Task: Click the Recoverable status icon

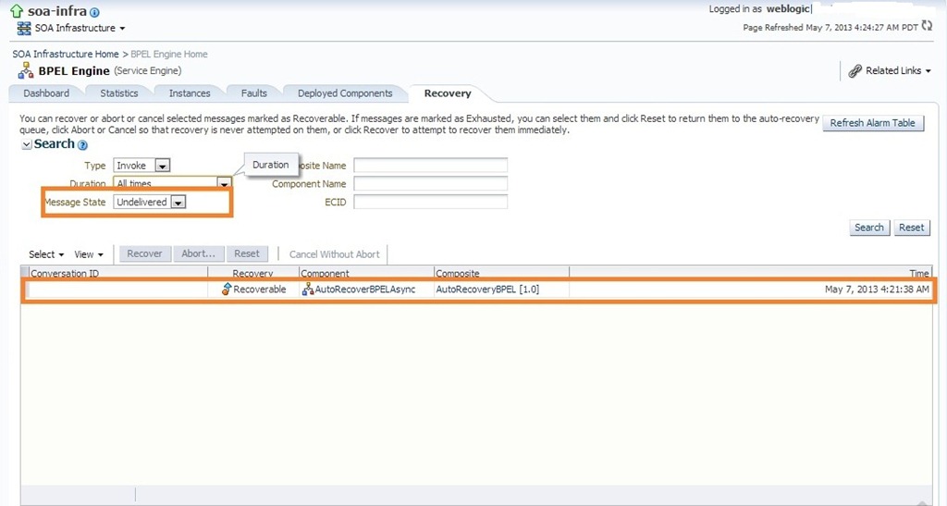Action: [x=226, y=290]
